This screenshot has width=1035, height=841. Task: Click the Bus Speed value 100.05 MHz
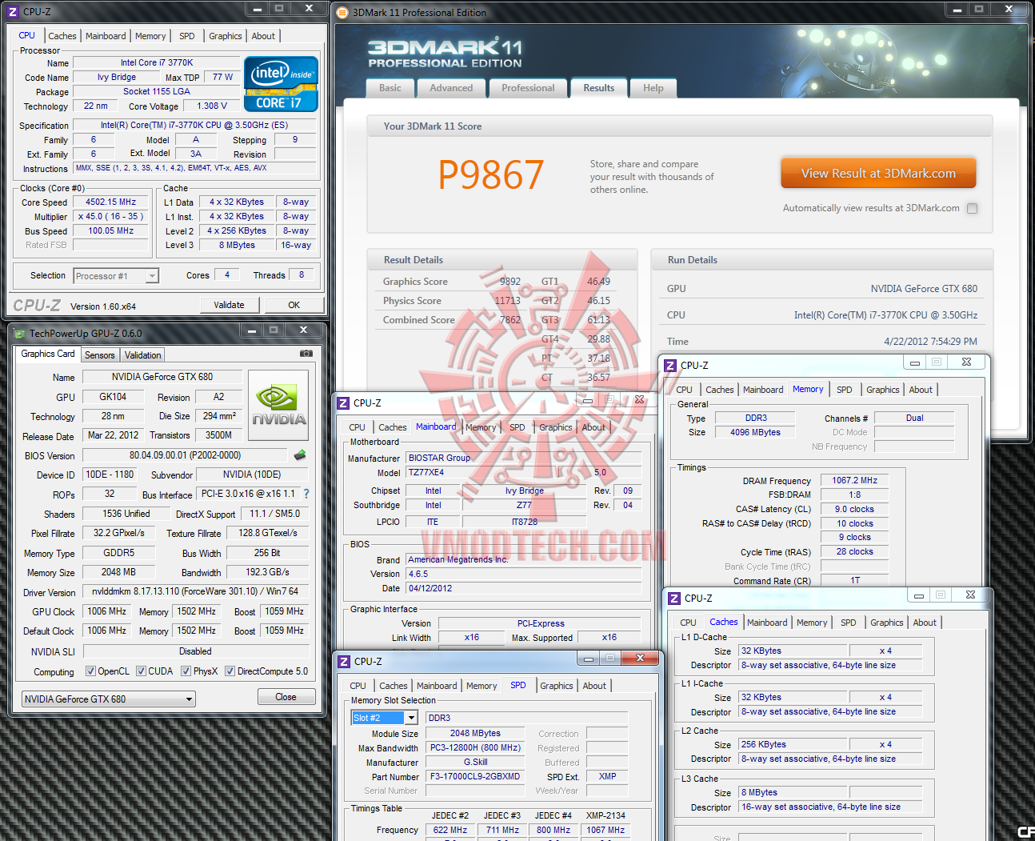pos(111,231)
